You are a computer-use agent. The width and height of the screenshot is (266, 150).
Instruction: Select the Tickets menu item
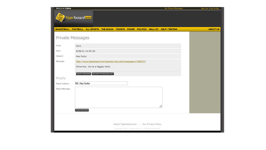(x=120, y=29)
